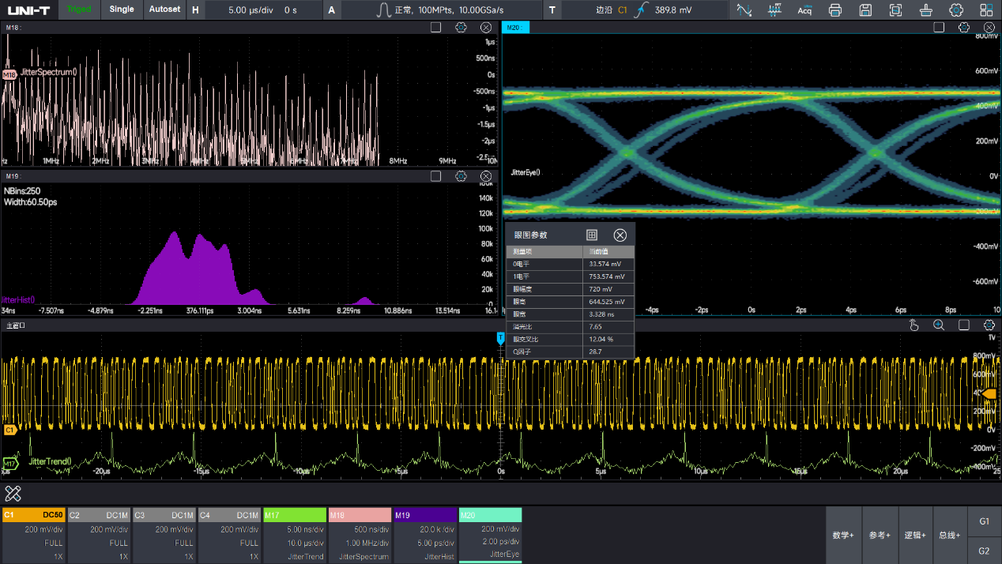This screenshot has width=1002, height=564.
Task: Click the printer icon in top toolbar
Action: 835,10
